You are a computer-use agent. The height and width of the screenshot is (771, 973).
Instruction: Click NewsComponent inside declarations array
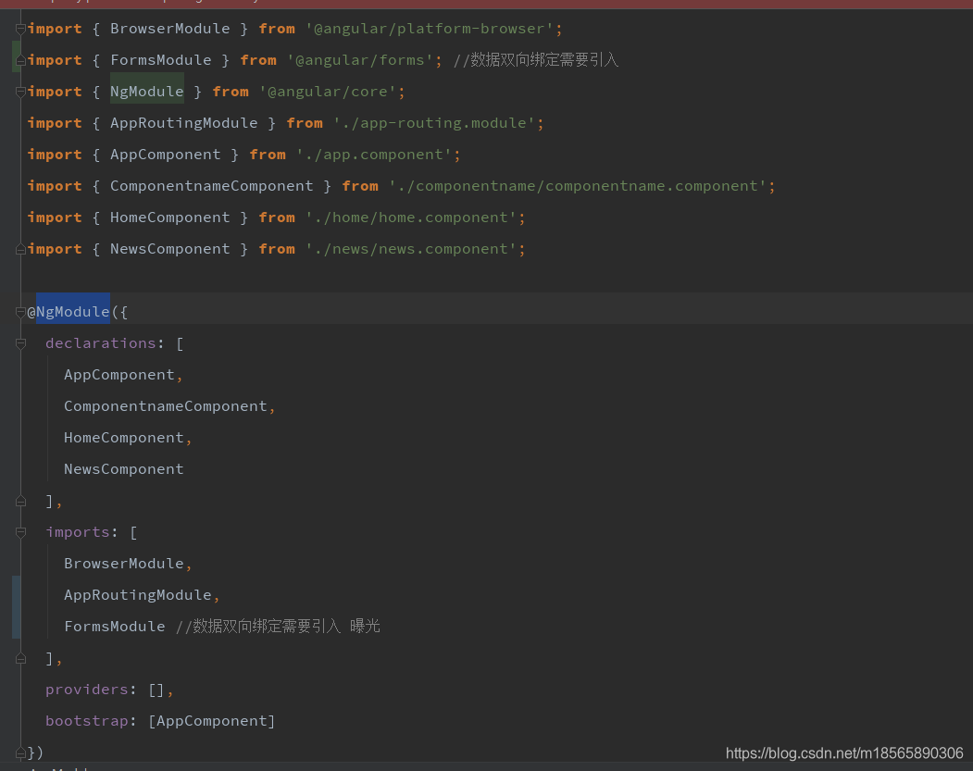[x=123, y=469]
